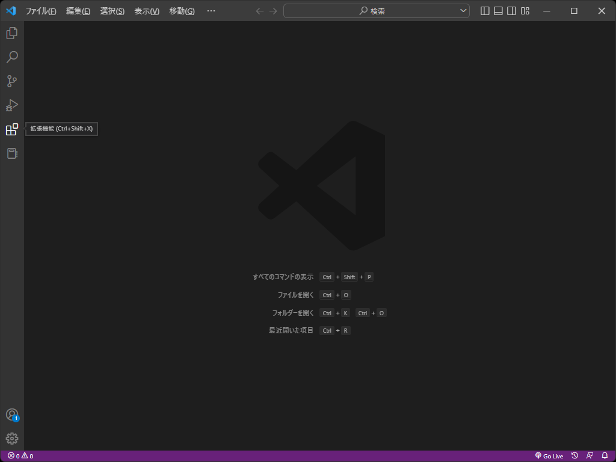Toggle the secondary side bar layout icon
This screenshot has height=462, width=616.
511,11
